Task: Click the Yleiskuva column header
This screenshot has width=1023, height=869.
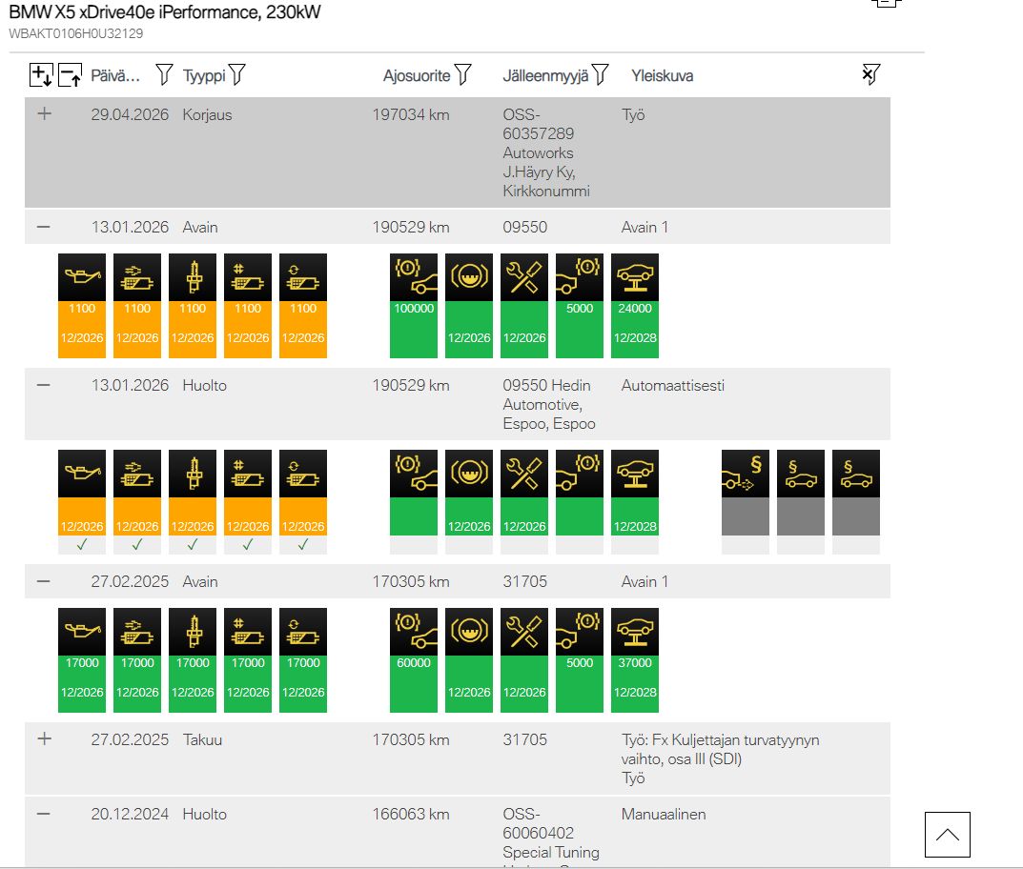Action: pyautogui.click(x=662, y=75)
